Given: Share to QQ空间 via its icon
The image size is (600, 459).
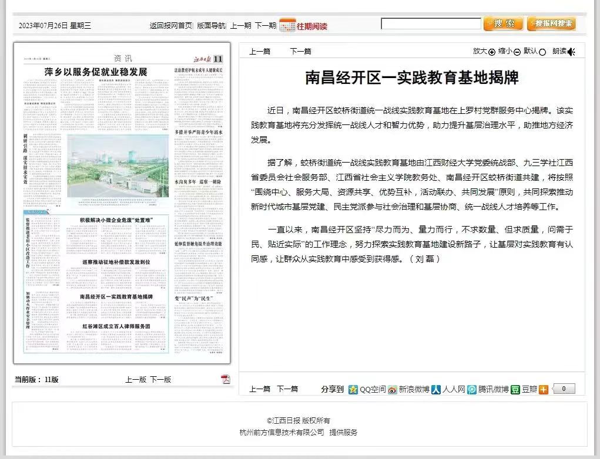Looking at the screenshot, I should (353, 389).
